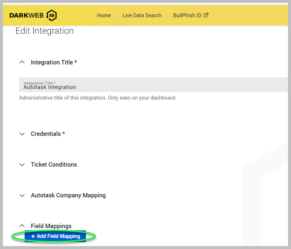Click the BullPhish ID external-link icon
This screenshot has width=291, height=249.
(206, 15)
